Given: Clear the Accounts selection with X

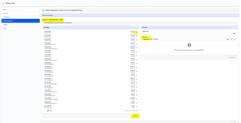Looking at the screenshot, I should (235, 39).
